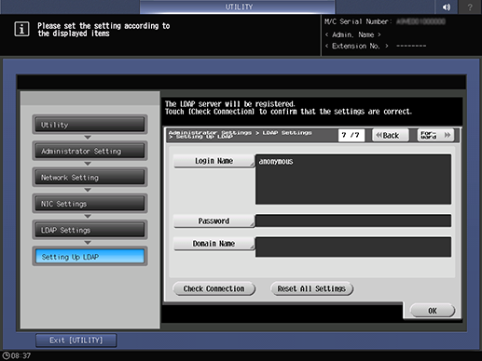Viewport: 482px width, 361px height.
Task: Open LDAP Settings in the navigation
Action: tap(90, 230)
